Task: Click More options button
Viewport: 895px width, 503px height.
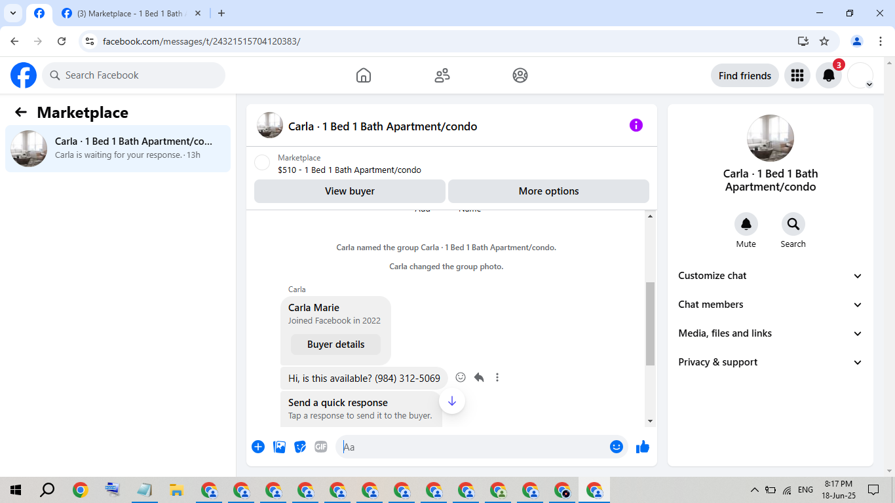Action: pos(548,191)
